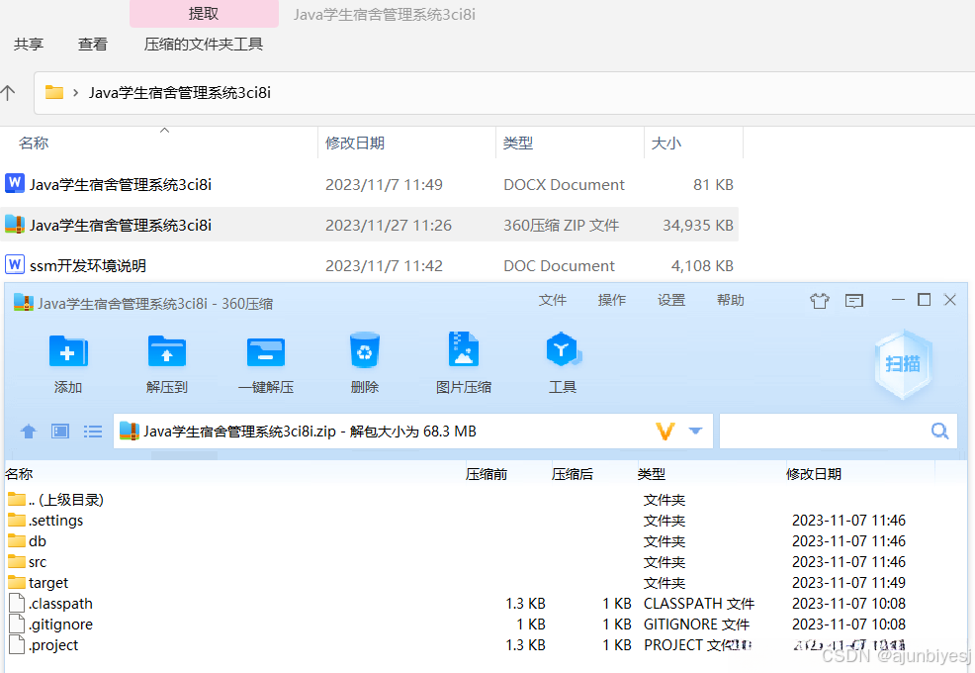Image resolution: width=975 pixels, height=673 pixels.
Task: Sort archive list by 修改日期 column
Action: 814,474
